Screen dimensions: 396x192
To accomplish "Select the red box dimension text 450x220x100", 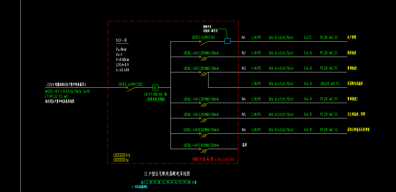I will tap(213, 159).
